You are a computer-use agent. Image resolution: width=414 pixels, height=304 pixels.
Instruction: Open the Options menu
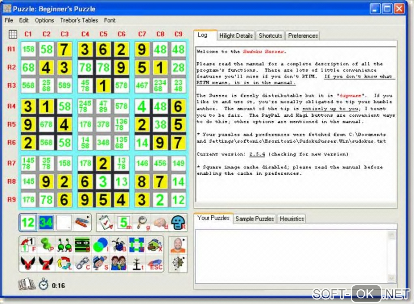(x=44, y=20)
